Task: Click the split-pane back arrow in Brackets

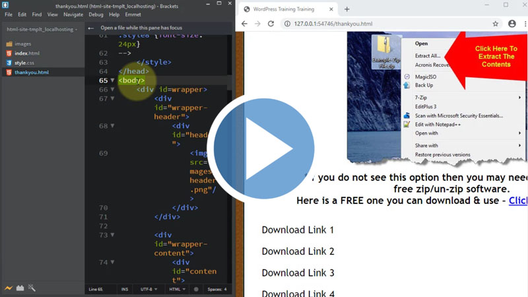Action: click(x=92, y=28)
